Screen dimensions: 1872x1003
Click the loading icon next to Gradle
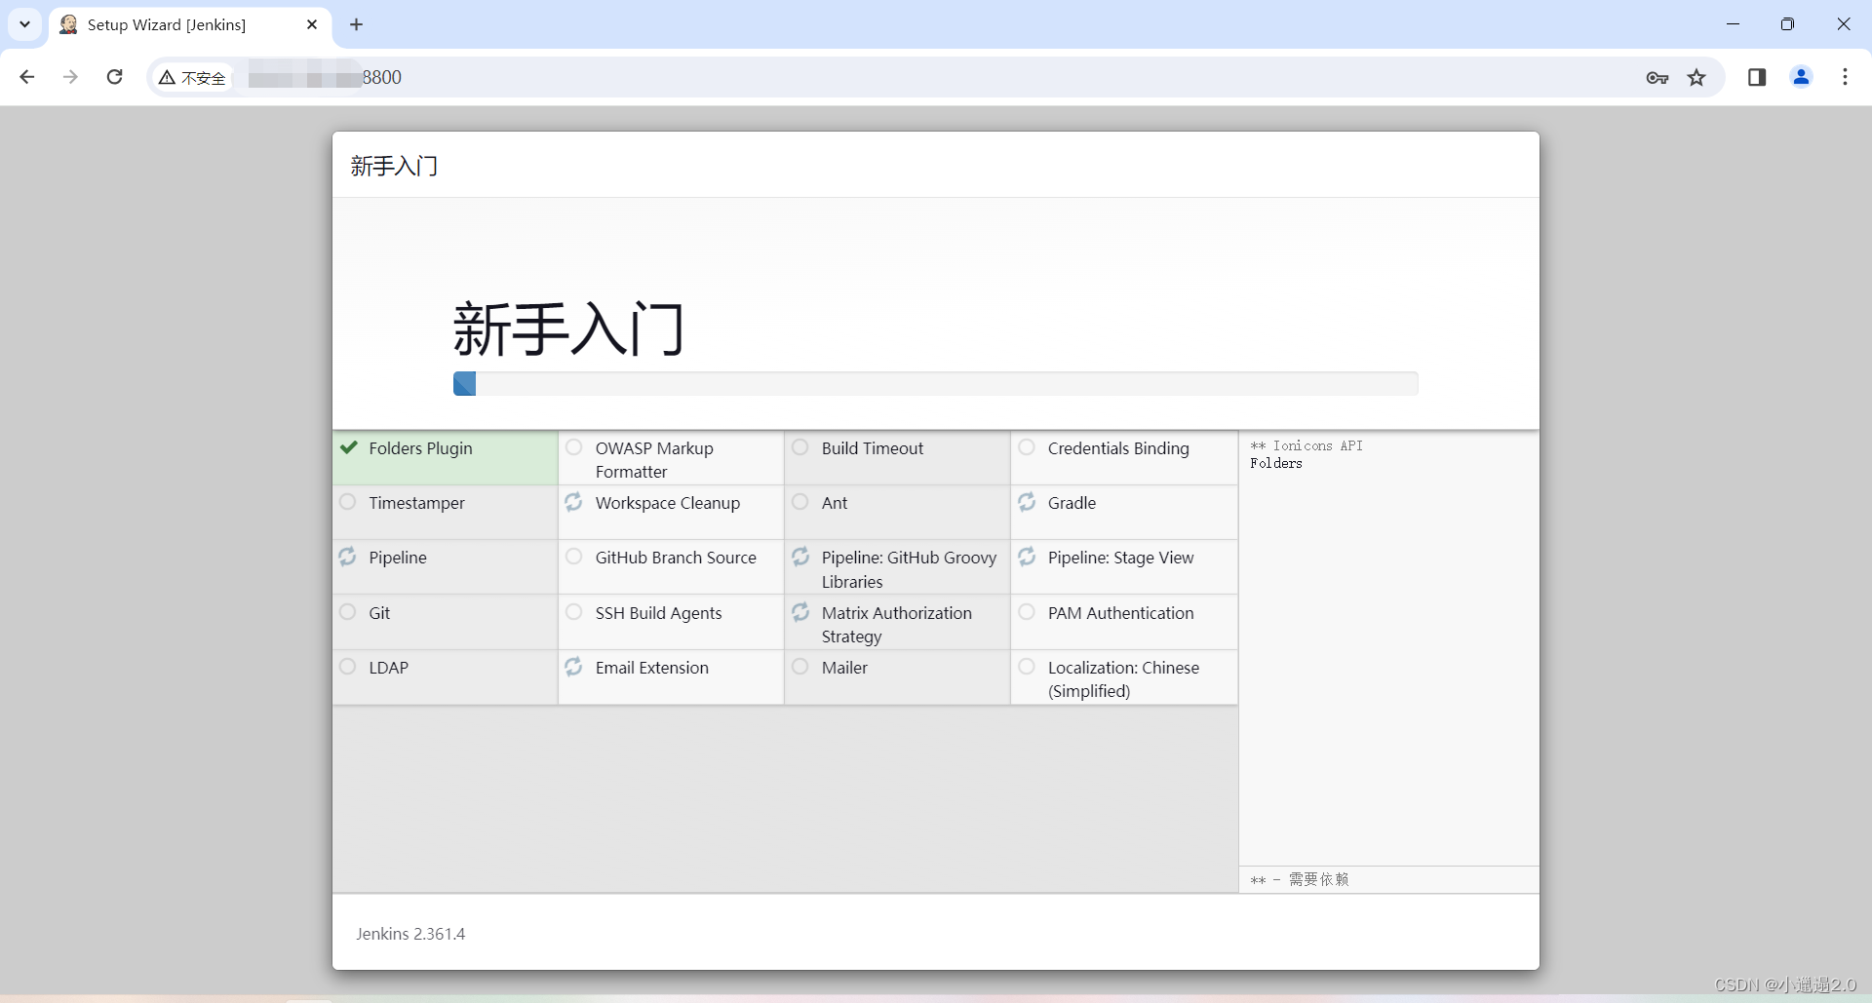1027,502
